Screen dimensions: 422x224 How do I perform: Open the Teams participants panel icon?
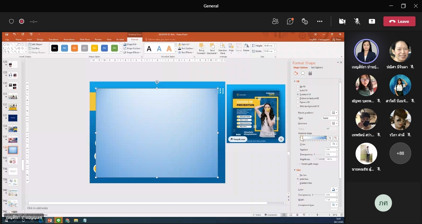275,21
